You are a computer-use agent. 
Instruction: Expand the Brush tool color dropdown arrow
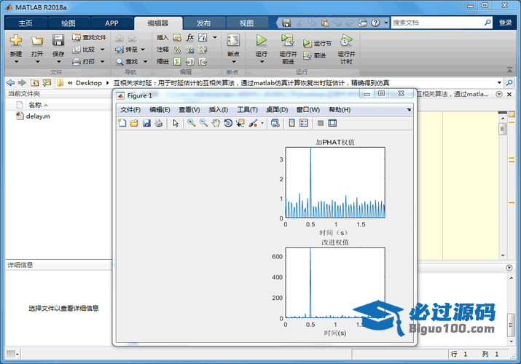point(262,123)
